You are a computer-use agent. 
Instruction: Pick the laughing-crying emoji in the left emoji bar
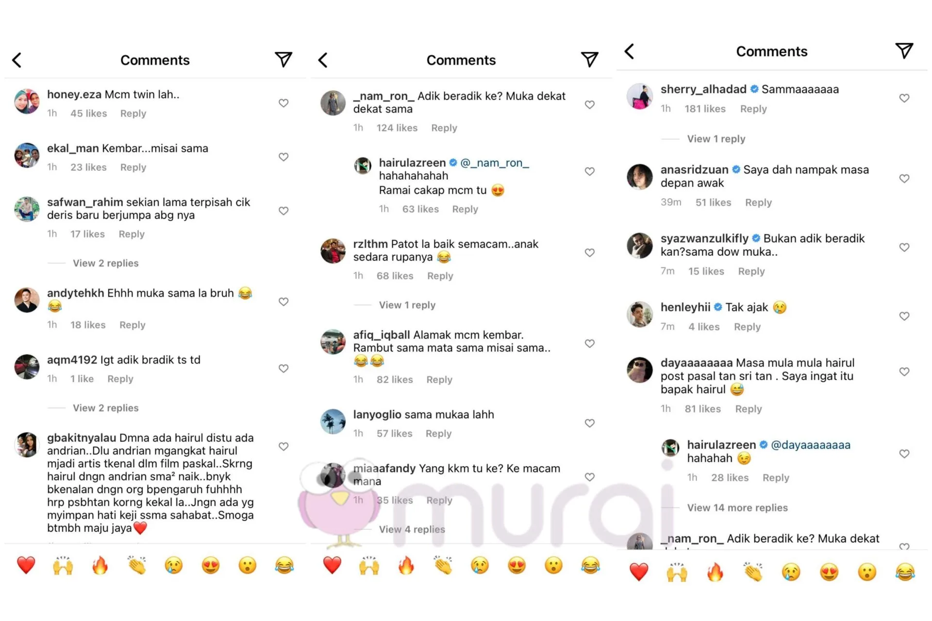pyautogui.click(x=284, y=565)
